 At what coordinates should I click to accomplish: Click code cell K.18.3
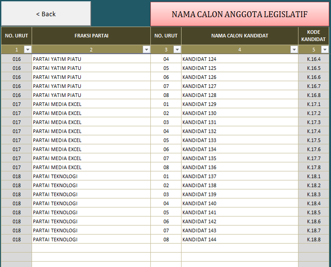[313, 194]
